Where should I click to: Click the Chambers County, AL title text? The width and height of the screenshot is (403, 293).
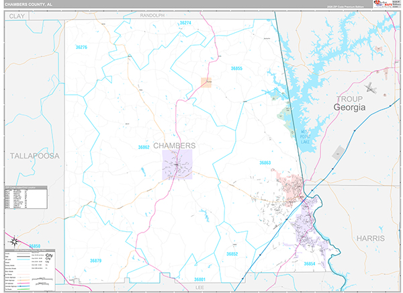[x=31, y=5]
